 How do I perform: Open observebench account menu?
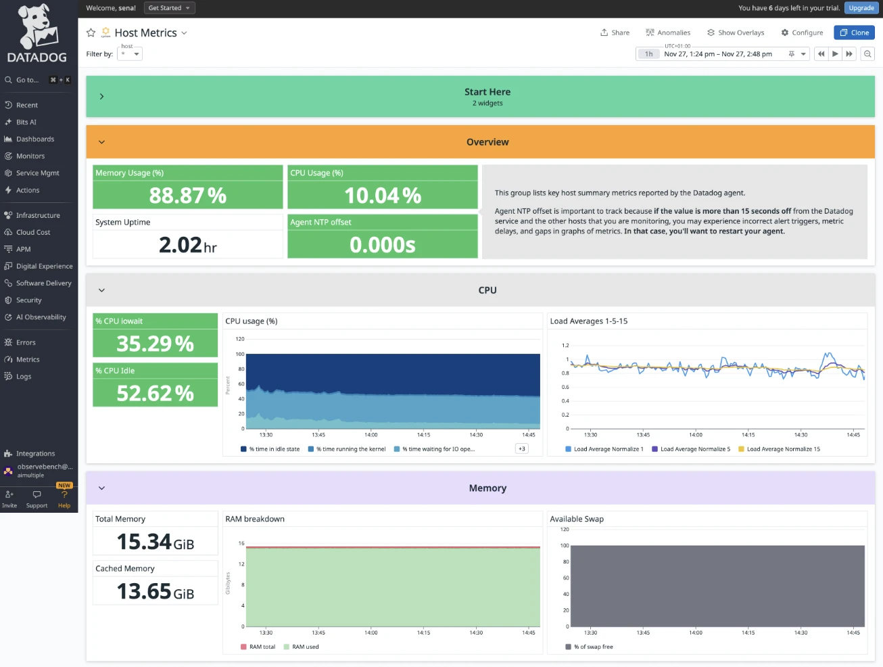[39, 470]
